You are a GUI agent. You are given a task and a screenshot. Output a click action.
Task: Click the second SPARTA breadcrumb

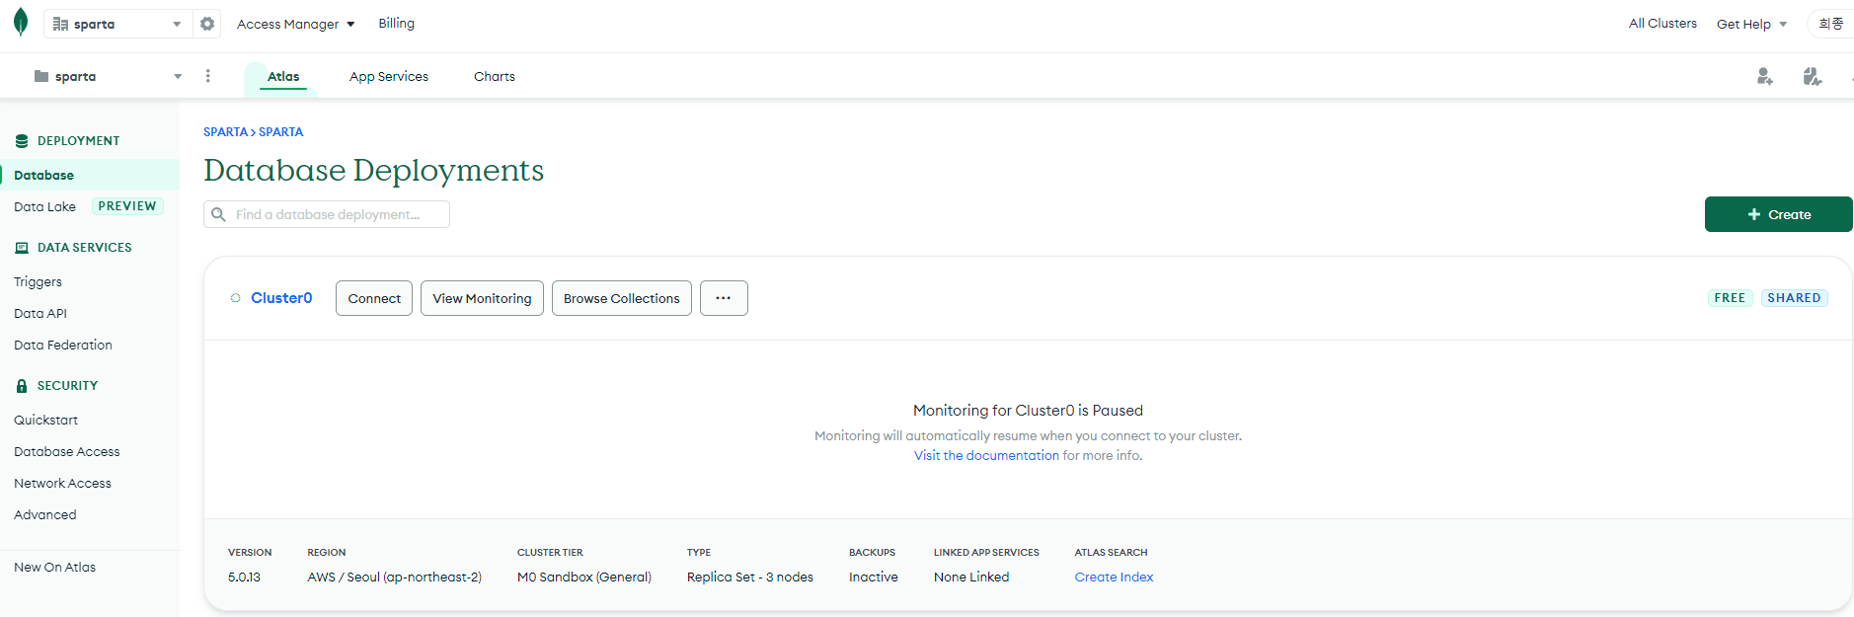(280, 131)
